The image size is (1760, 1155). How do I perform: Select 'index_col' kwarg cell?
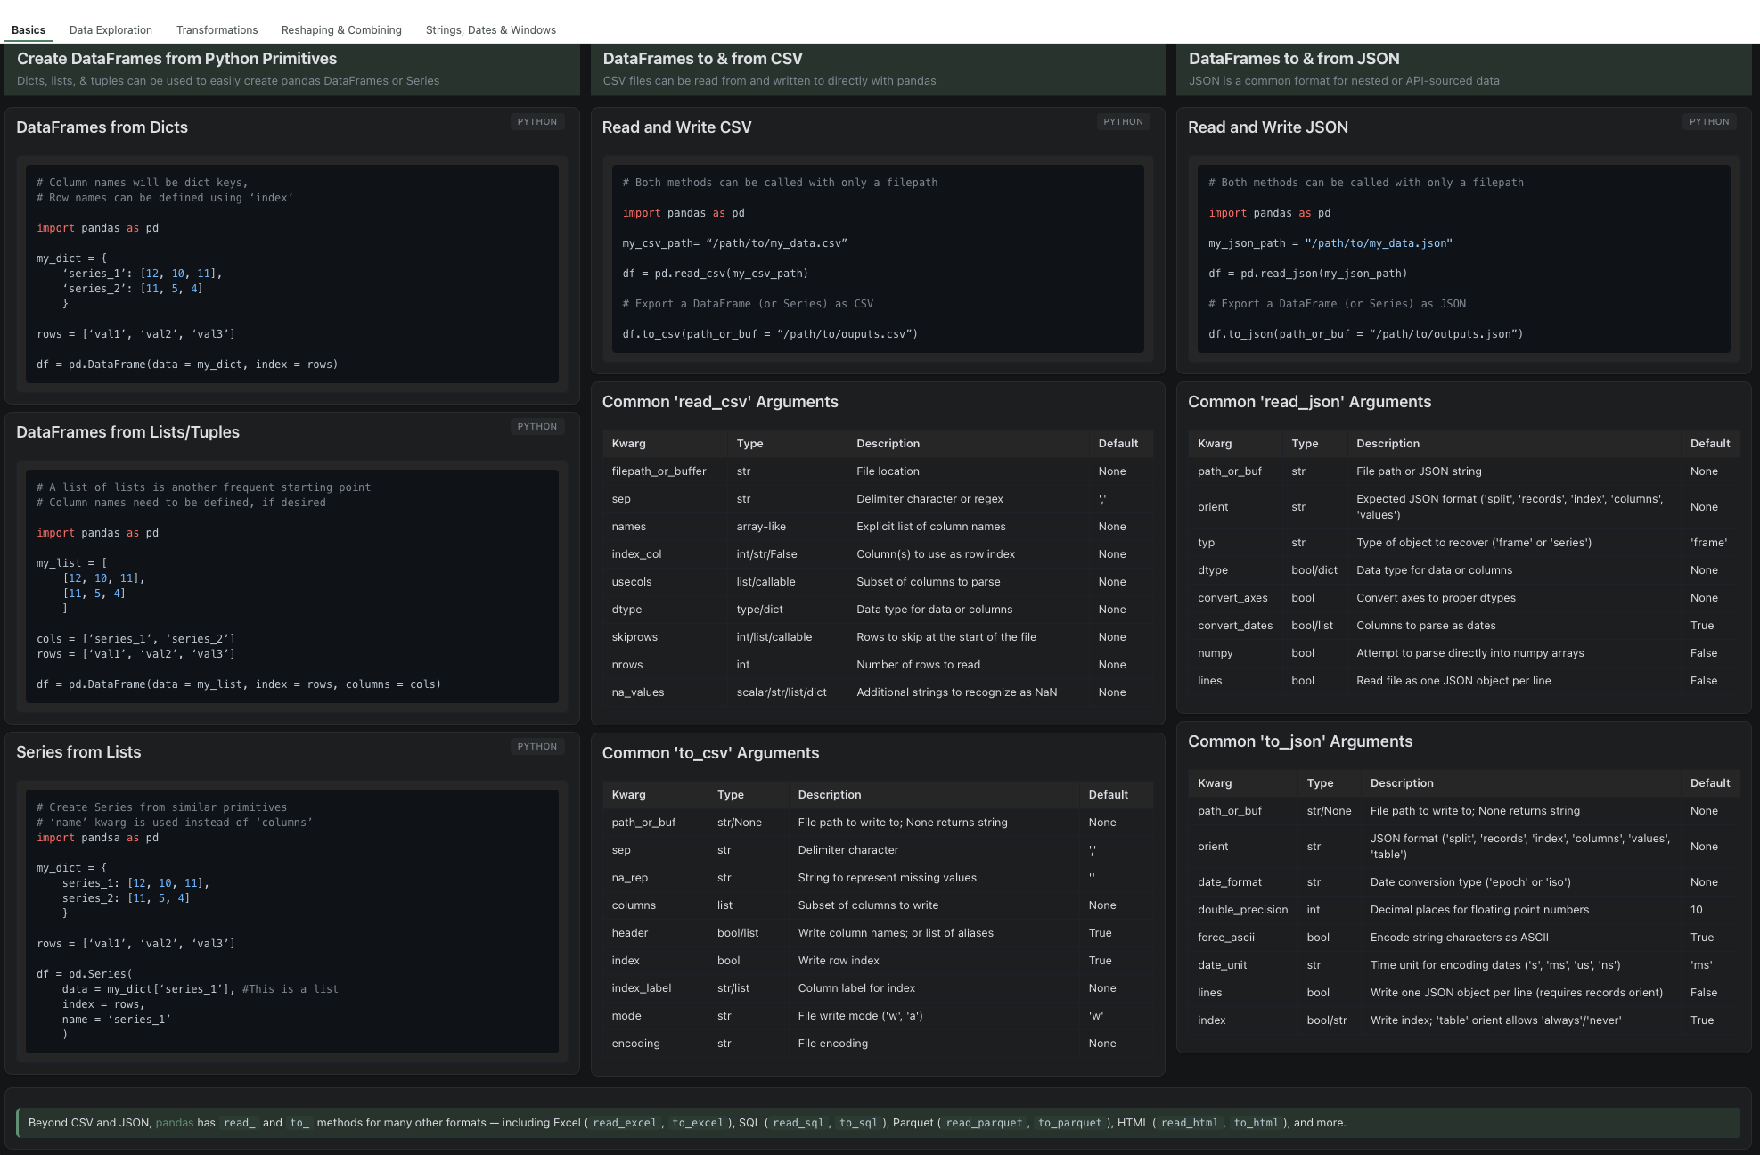coord(636,554)
